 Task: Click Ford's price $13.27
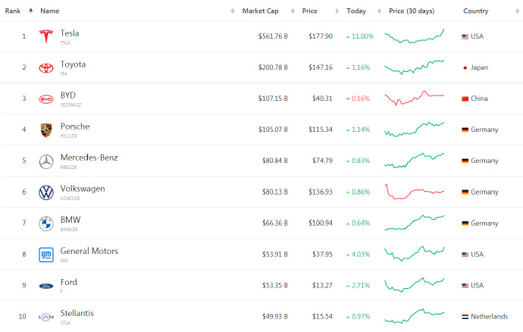(x=323, y=286)
